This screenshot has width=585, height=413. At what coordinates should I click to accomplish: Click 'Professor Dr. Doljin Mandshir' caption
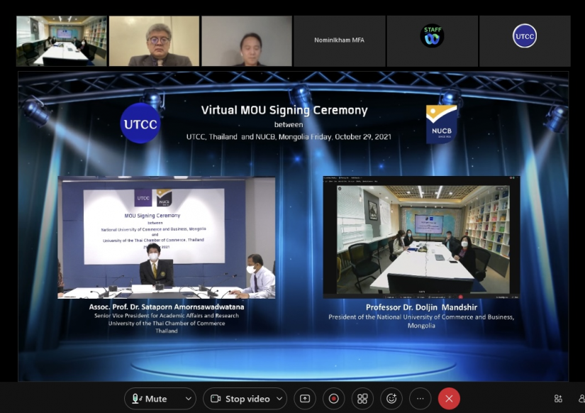coord(421,307)
